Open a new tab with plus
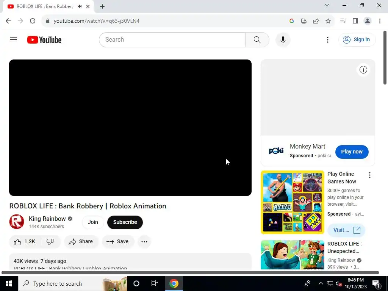 (102, 6)
